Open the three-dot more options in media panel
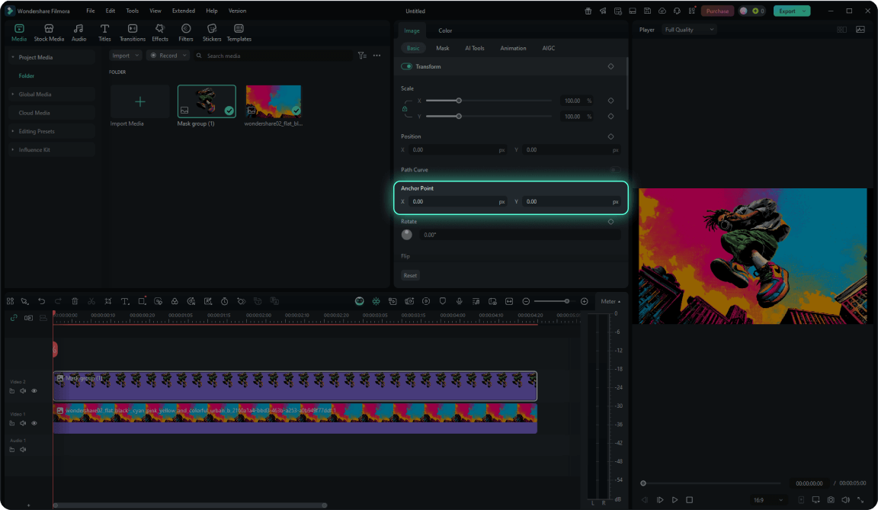The height and width of the screenshot is (510, 878). click(x=377, y=56)
